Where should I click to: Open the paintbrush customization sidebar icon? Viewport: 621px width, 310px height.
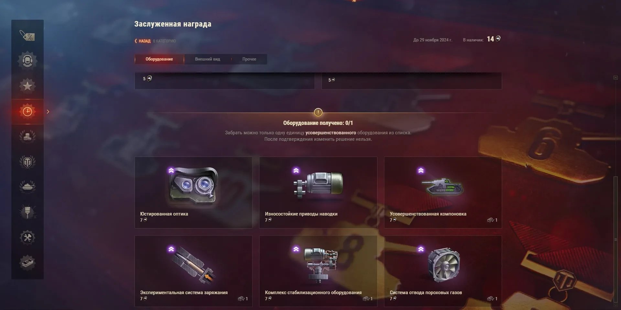(27, 212)
